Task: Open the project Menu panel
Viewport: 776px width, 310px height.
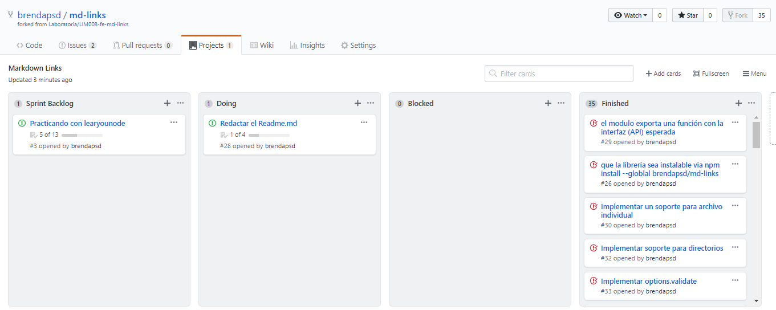Action: click(754, 74)
